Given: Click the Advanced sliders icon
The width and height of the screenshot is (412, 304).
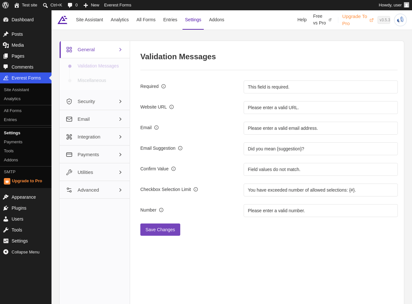Looking at the screenshot, I should pos(69,190).
